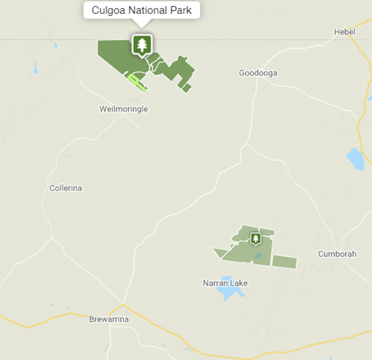The height and width of the screenshot is (360, 372).
Task: Click the Collerina place label
Action: (65, 188)
